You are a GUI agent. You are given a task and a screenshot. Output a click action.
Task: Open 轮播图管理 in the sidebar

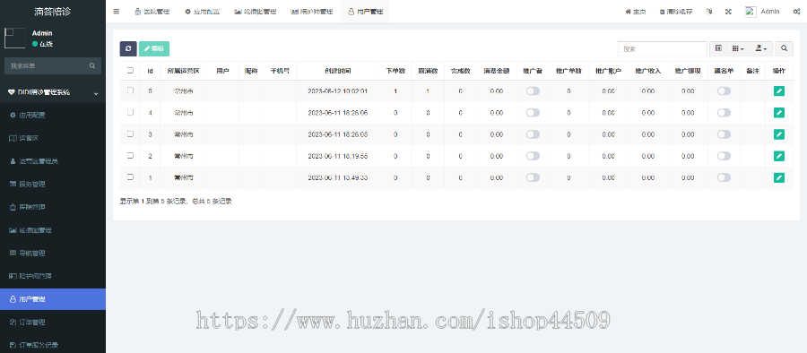click(x=53, y=230)
